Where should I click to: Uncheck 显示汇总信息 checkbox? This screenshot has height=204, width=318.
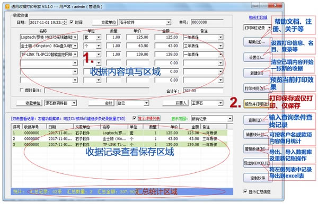tap(245, 191)
